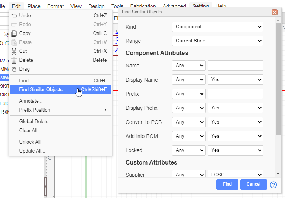This screenshot has height=198, width=285.
Task: Click the trash Delete icon
Action: 14,60
